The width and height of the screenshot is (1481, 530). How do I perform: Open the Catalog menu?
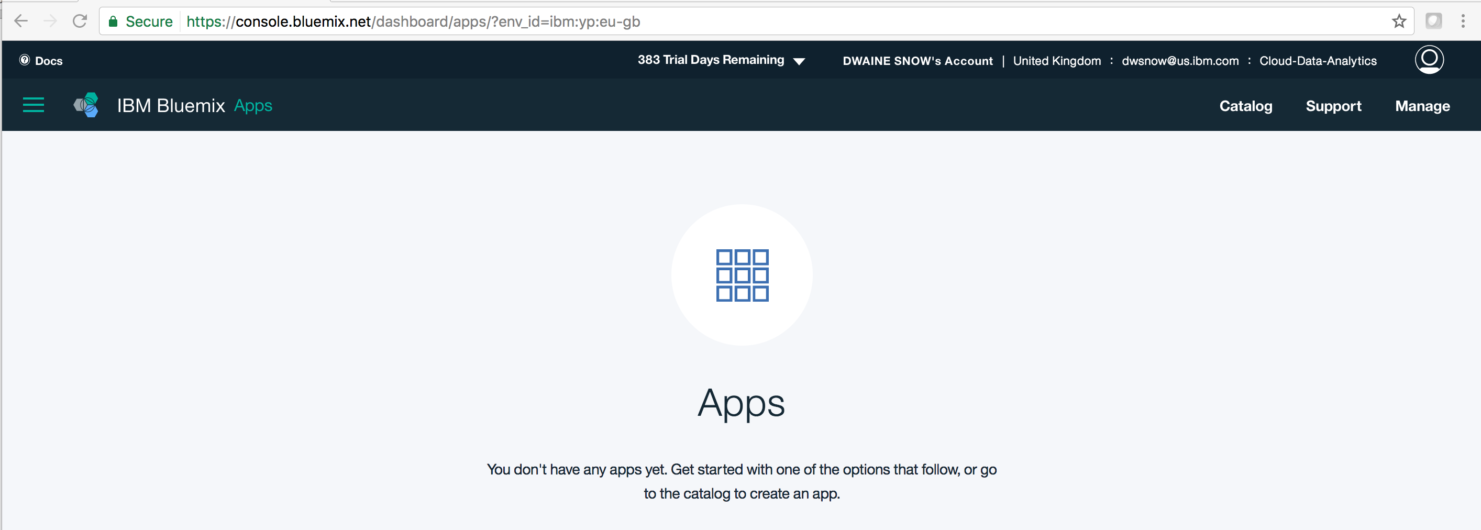click(x=1246, y=106)
